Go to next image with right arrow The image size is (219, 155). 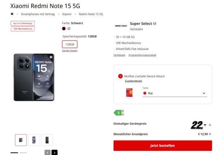(54, 152)
